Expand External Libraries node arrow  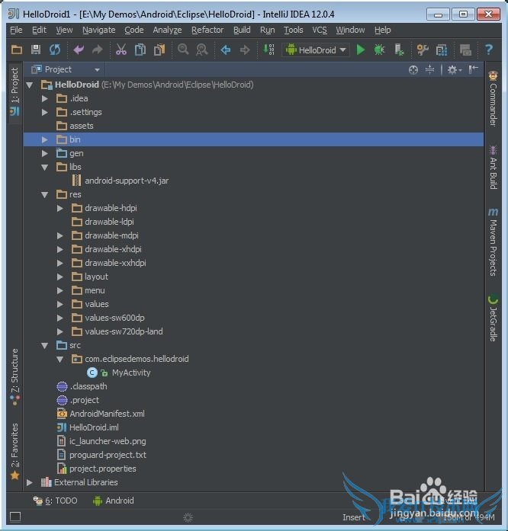click(30, 482)
